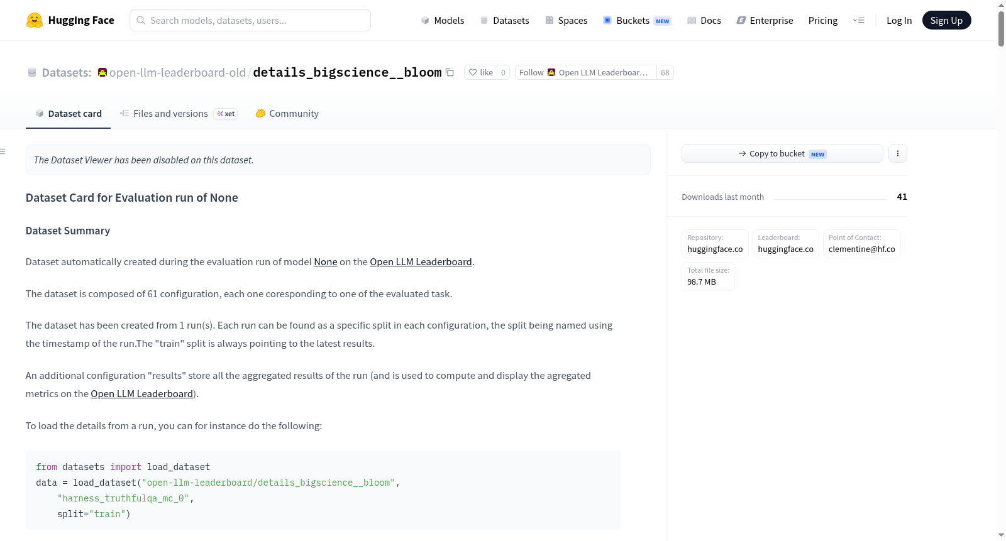This screenshot has height=541, width=1006.
Task: Open the three-dot options menu beside Copy to bucket
Action: (898, 153)
